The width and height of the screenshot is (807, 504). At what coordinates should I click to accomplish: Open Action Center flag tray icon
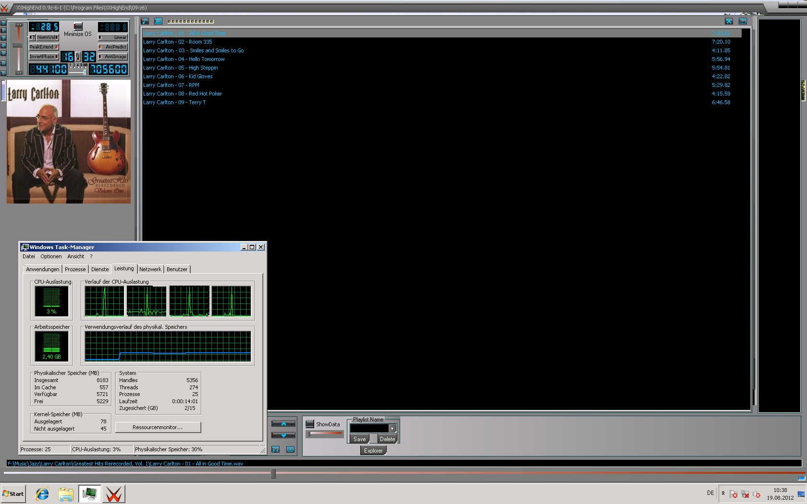click(x=734, y=493)
